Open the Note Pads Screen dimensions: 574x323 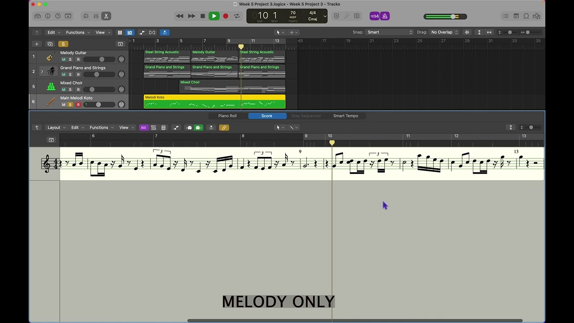tap(516, 16)
